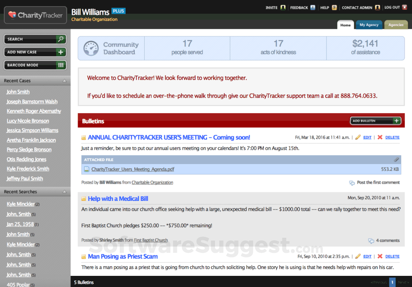Edit the Annual User's Meeting bulletin via pencil icon

357,137
